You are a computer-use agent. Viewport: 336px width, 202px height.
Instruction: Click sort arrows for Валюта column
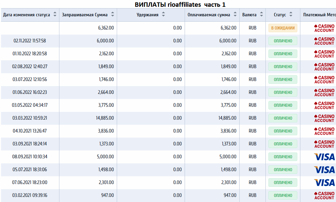tap(261, 14)
